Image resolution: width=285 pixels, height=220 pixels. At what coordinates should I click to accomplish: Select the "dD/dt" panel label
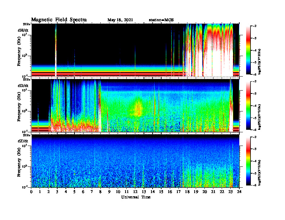[x=23, y=86]
